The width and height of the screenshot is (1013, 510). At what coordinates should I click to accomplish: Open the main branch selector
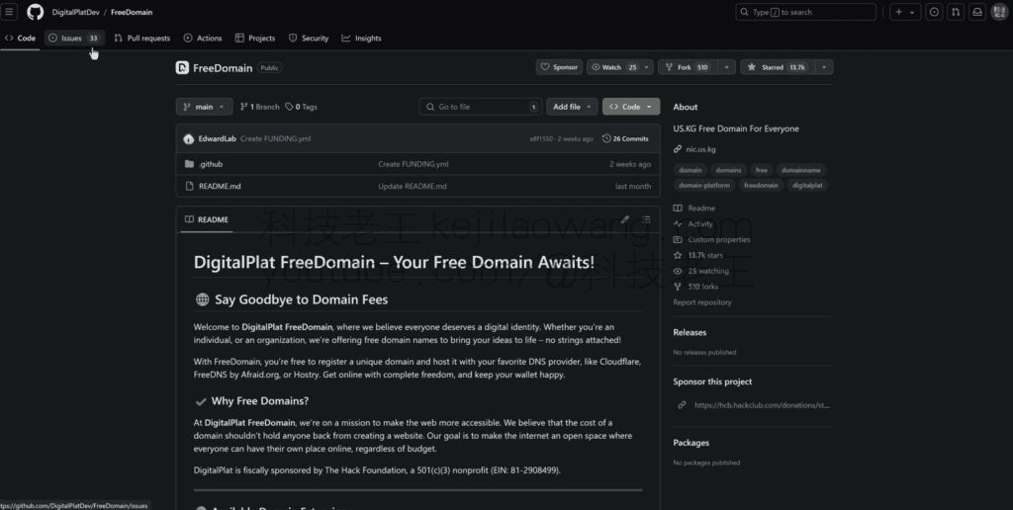click(204, 107)
